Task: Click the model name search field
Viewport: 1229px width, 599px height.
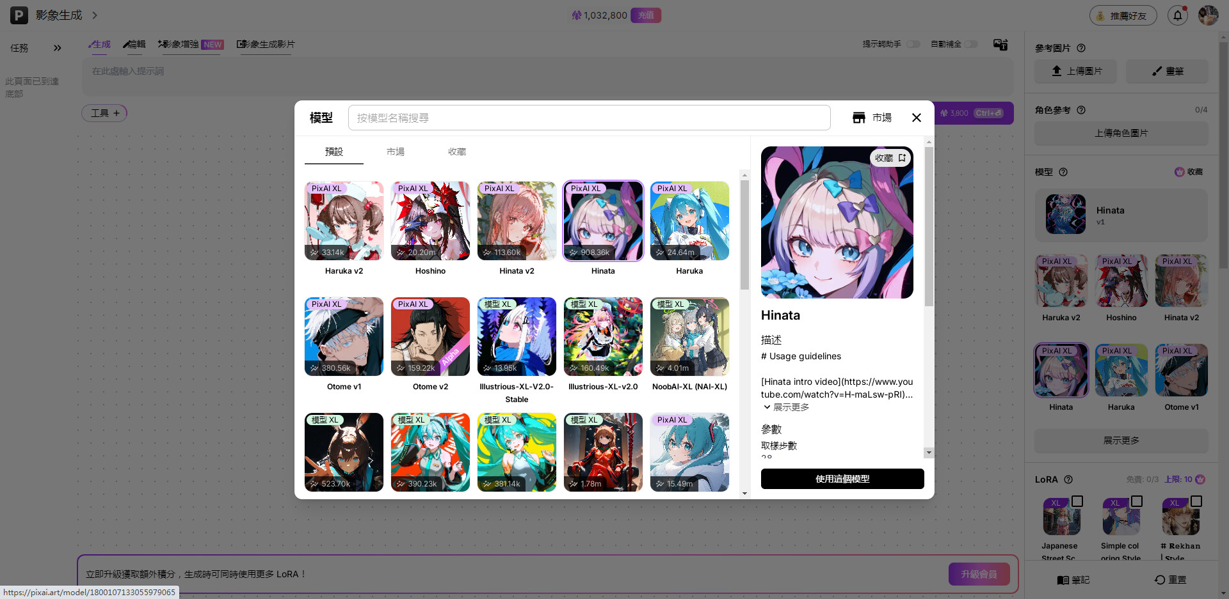Action: (589, 118)
